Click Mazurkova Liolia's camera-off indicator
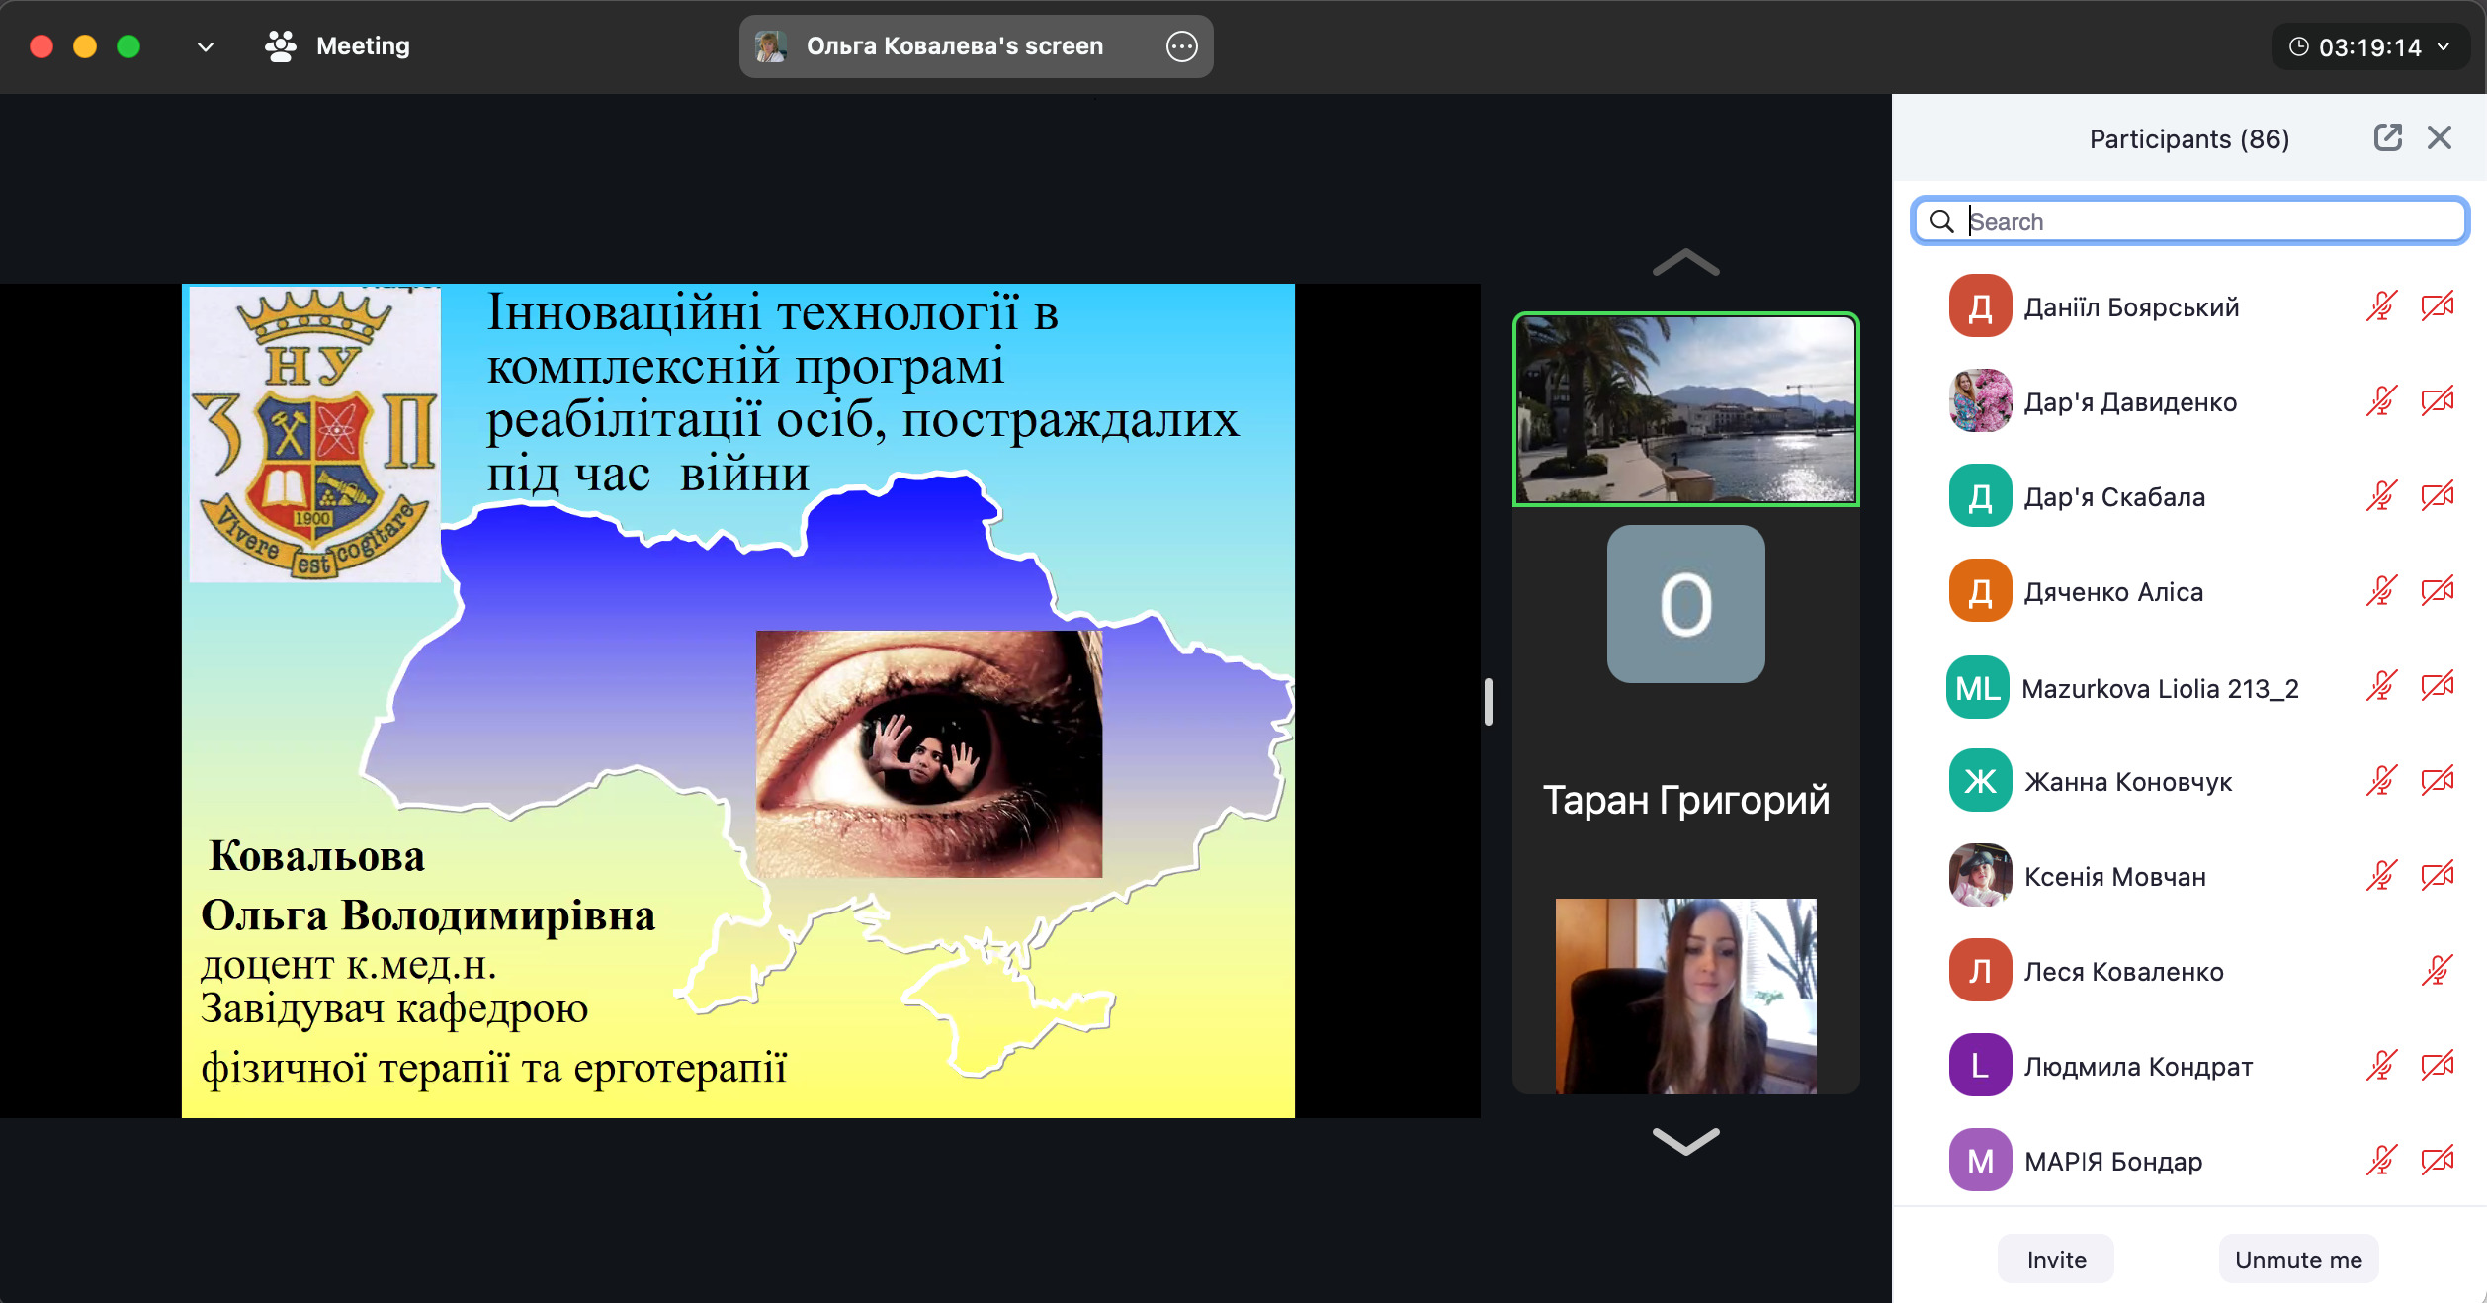Screen dimensions: 2487x1303 click(x=2437, y=687)
